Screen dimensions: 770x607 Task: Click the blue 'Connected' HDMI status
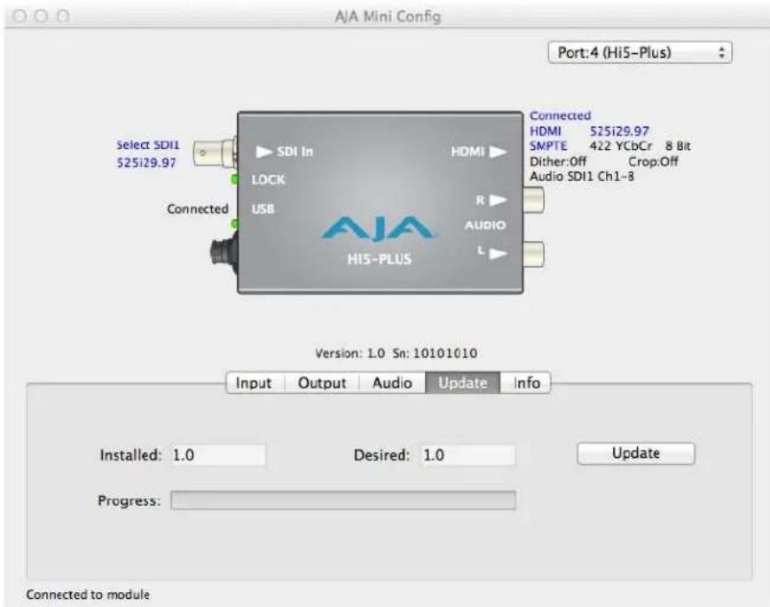click(x=561, y=116)
